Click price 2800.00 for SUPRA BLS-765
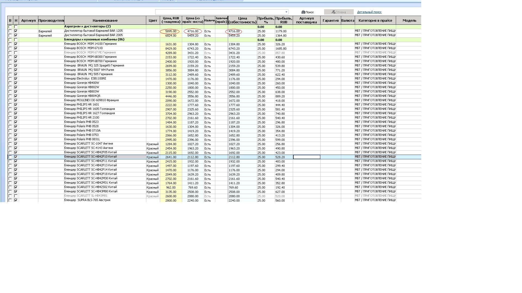The image size is (522, 293). click(171, 200)
